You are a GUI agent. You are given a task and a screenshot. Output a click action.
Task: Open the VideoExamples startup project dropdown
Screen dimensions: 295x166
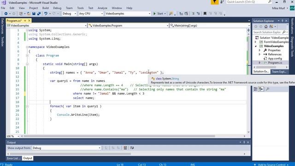pyautogui.click(x=128, y=13)
